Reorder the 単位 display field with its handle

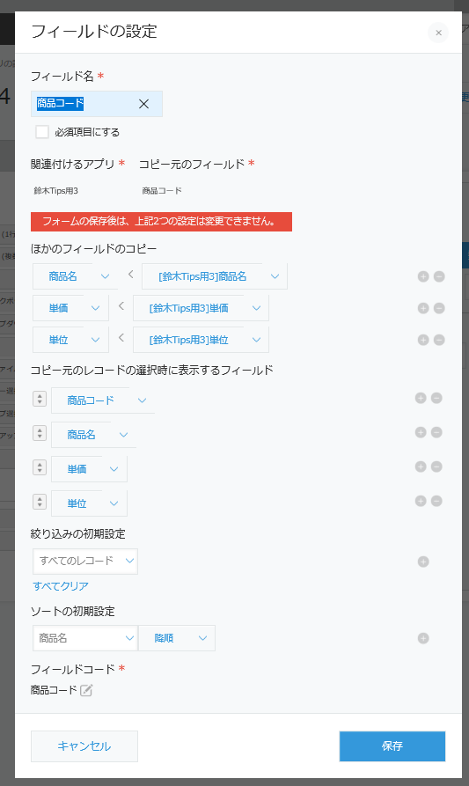[x=40, y=502]
